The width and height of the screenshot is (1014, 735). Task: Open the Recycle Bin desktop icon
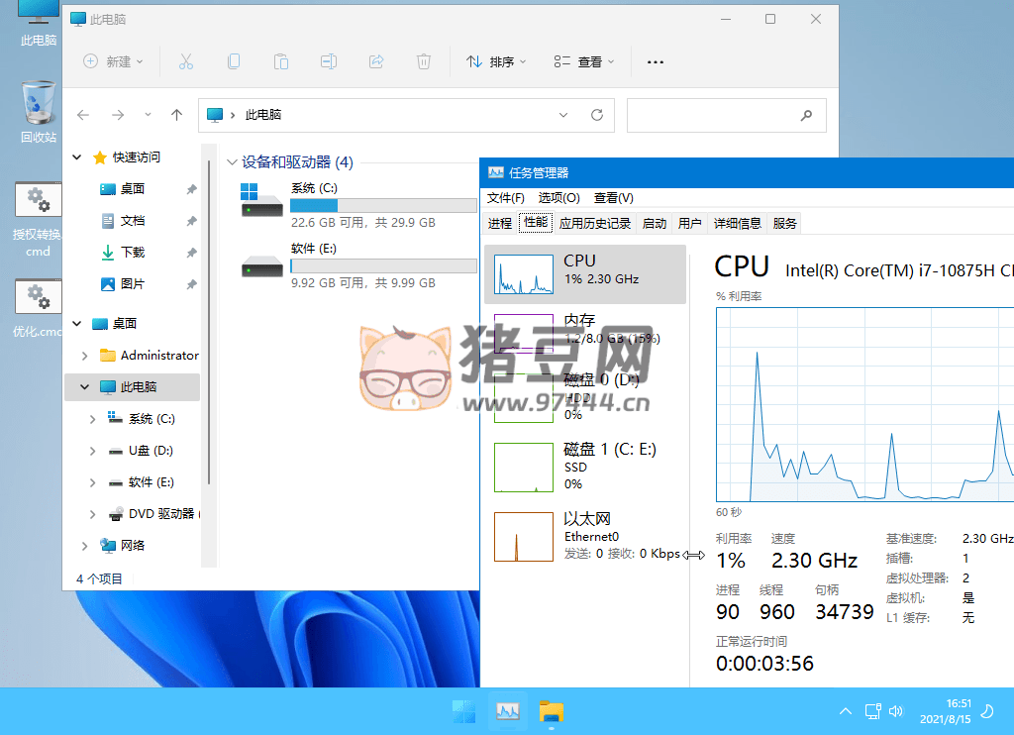point(39,111)
